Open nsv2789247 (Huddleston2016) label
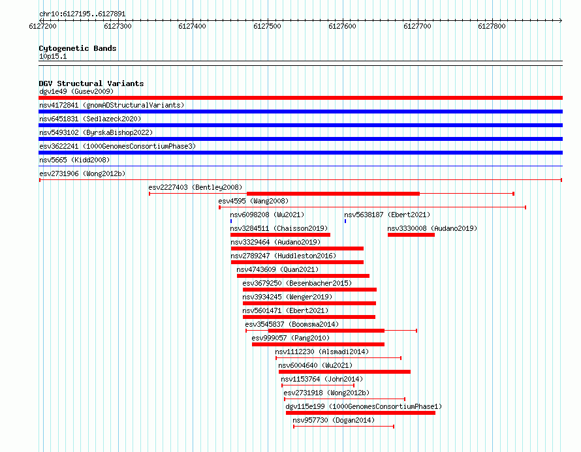The height and width of the screenshot is (452, 581). tap(283, 256)
